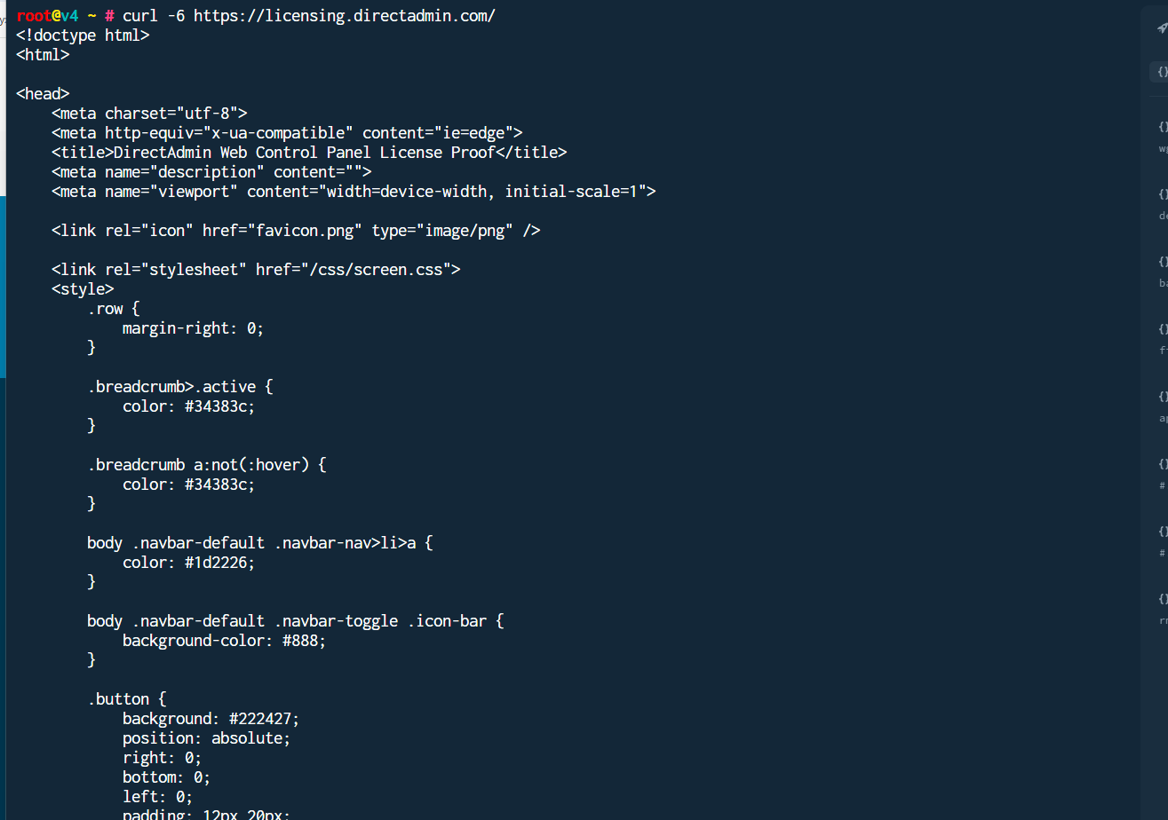Click snippet icon between 'ba' and 'ap' entries
Screen dimensions: 1168x820
1163,329
